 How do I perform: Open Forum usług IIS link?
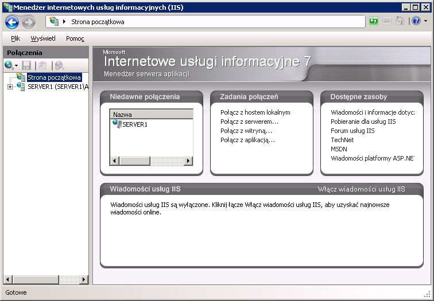[x=352, y=131]
